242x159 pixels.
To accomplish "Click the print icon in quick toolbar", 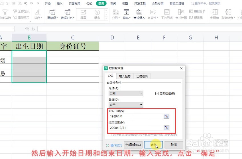I will (14, 3).
